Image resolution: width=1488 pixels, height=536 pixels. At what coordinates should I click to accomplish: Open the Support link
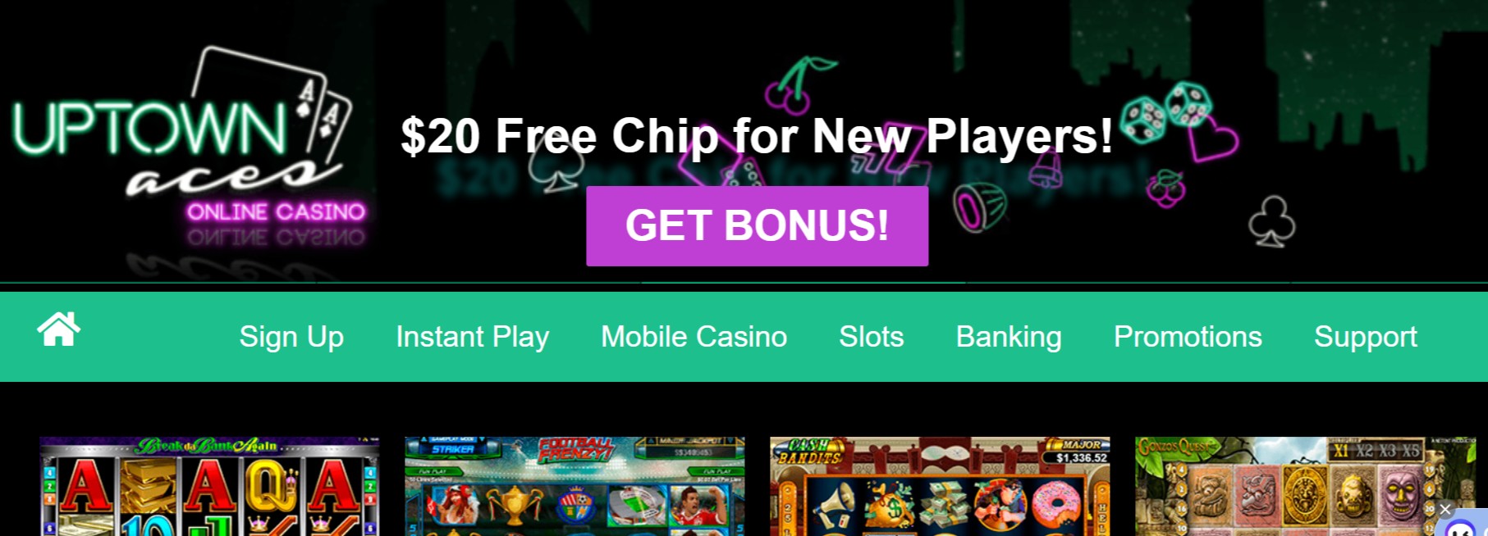tap(1366, 337)
